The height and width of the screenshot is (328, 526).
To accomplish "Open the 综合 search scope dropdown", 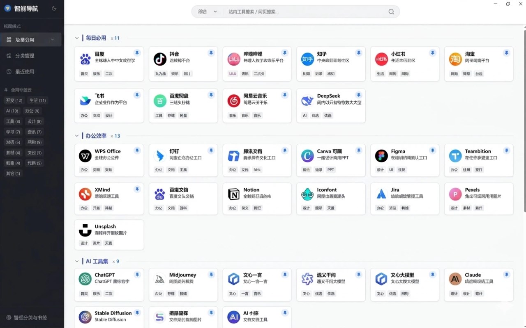I will (208, 12).
